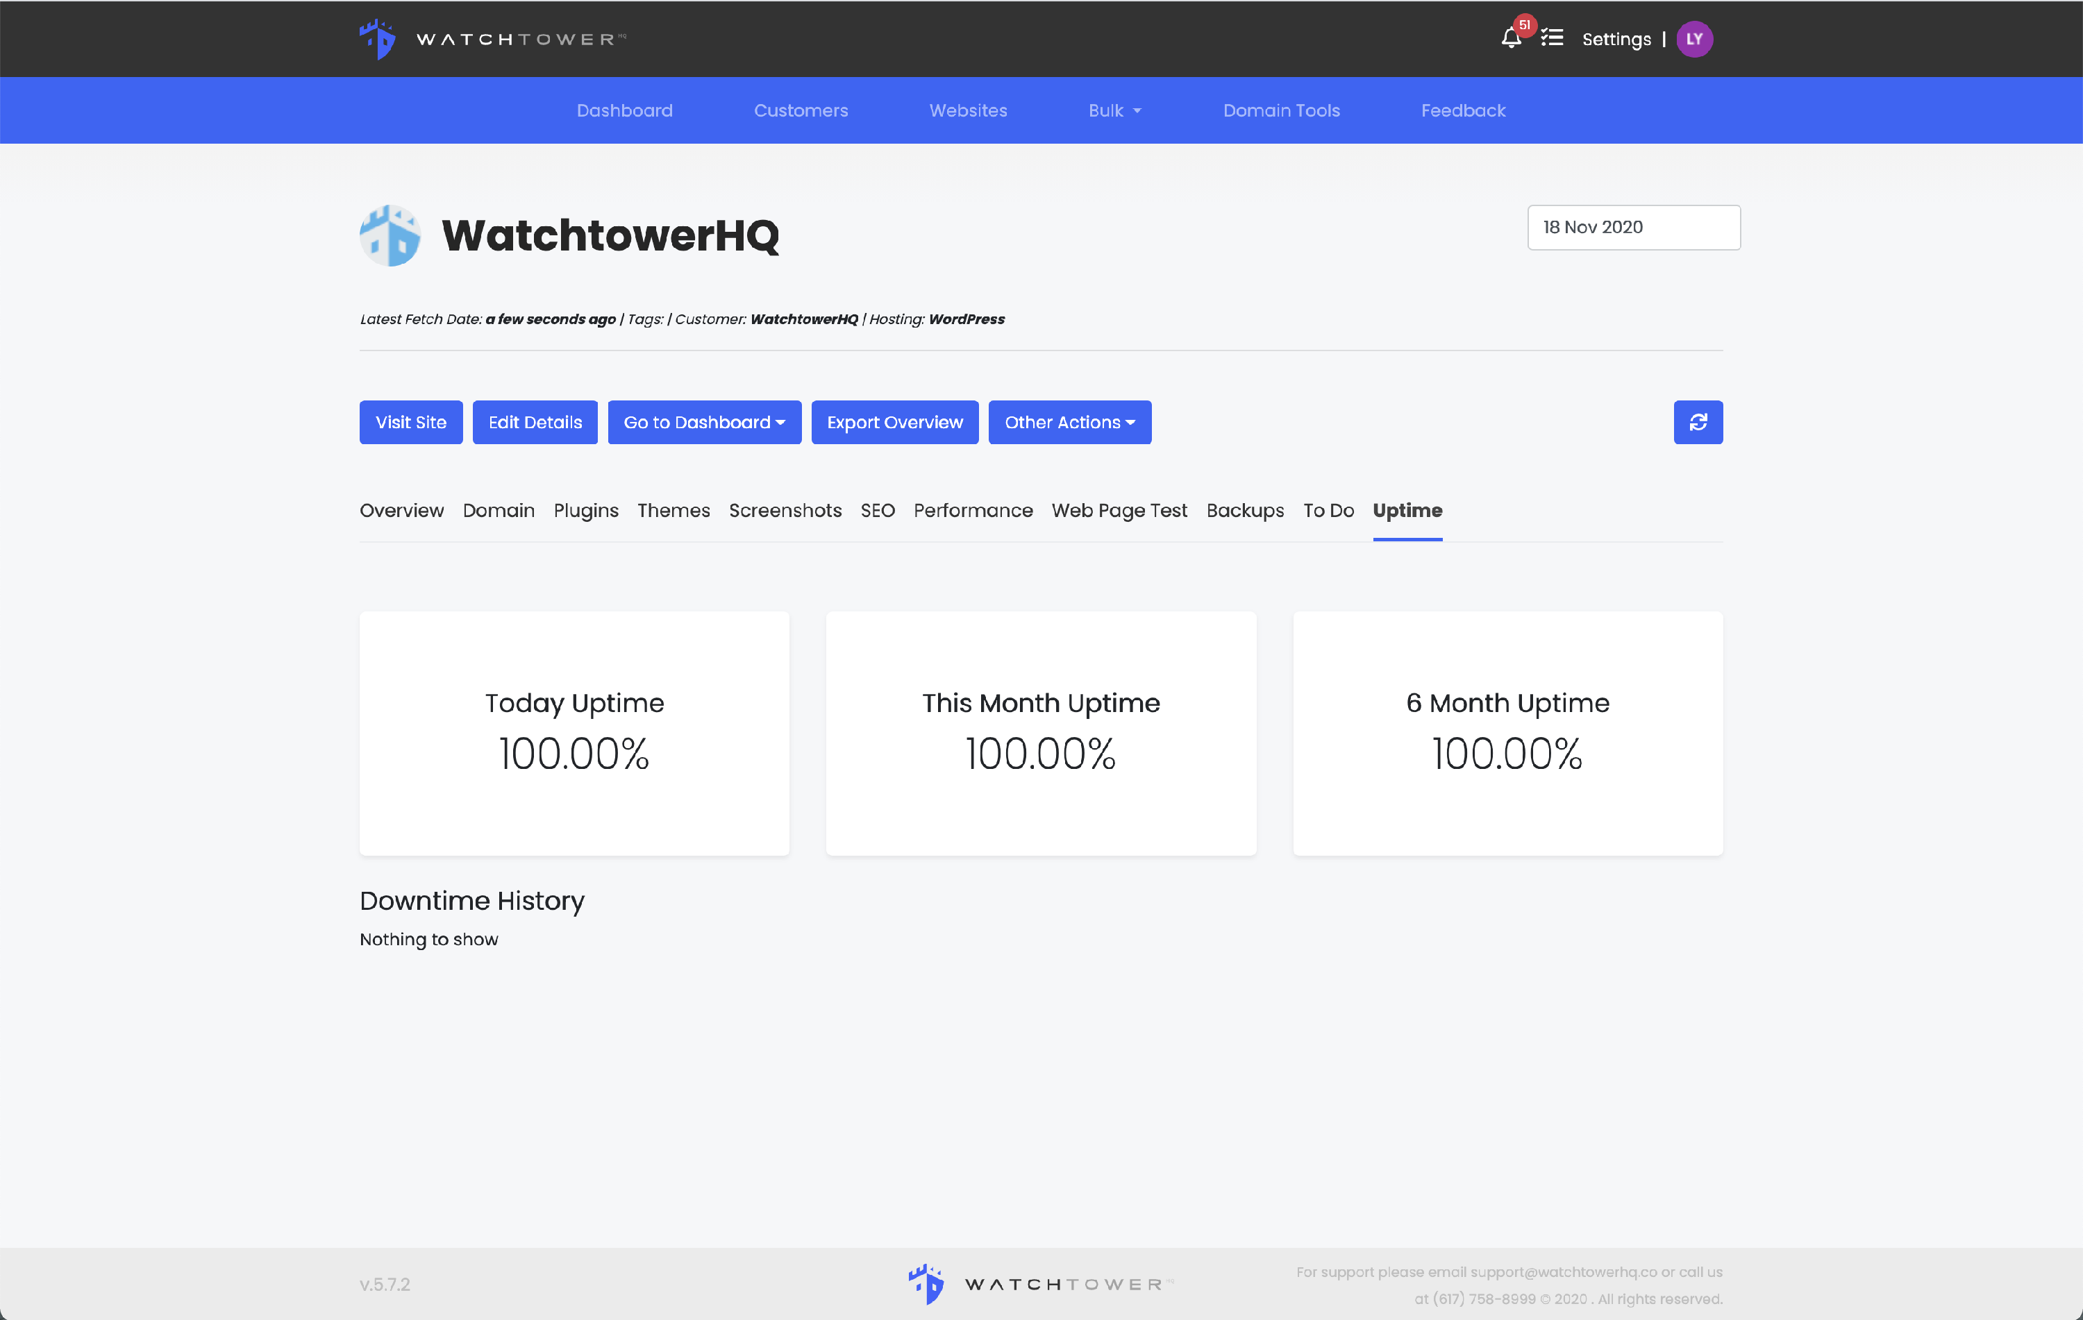
Task: Click the Watchtower logo in the header
Action: point(492,39)
